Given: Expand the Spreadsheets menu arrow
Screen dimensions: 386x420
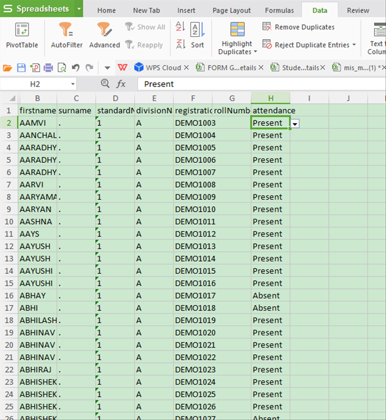Looking at the screenshot, I should click(x=78, y=8).
